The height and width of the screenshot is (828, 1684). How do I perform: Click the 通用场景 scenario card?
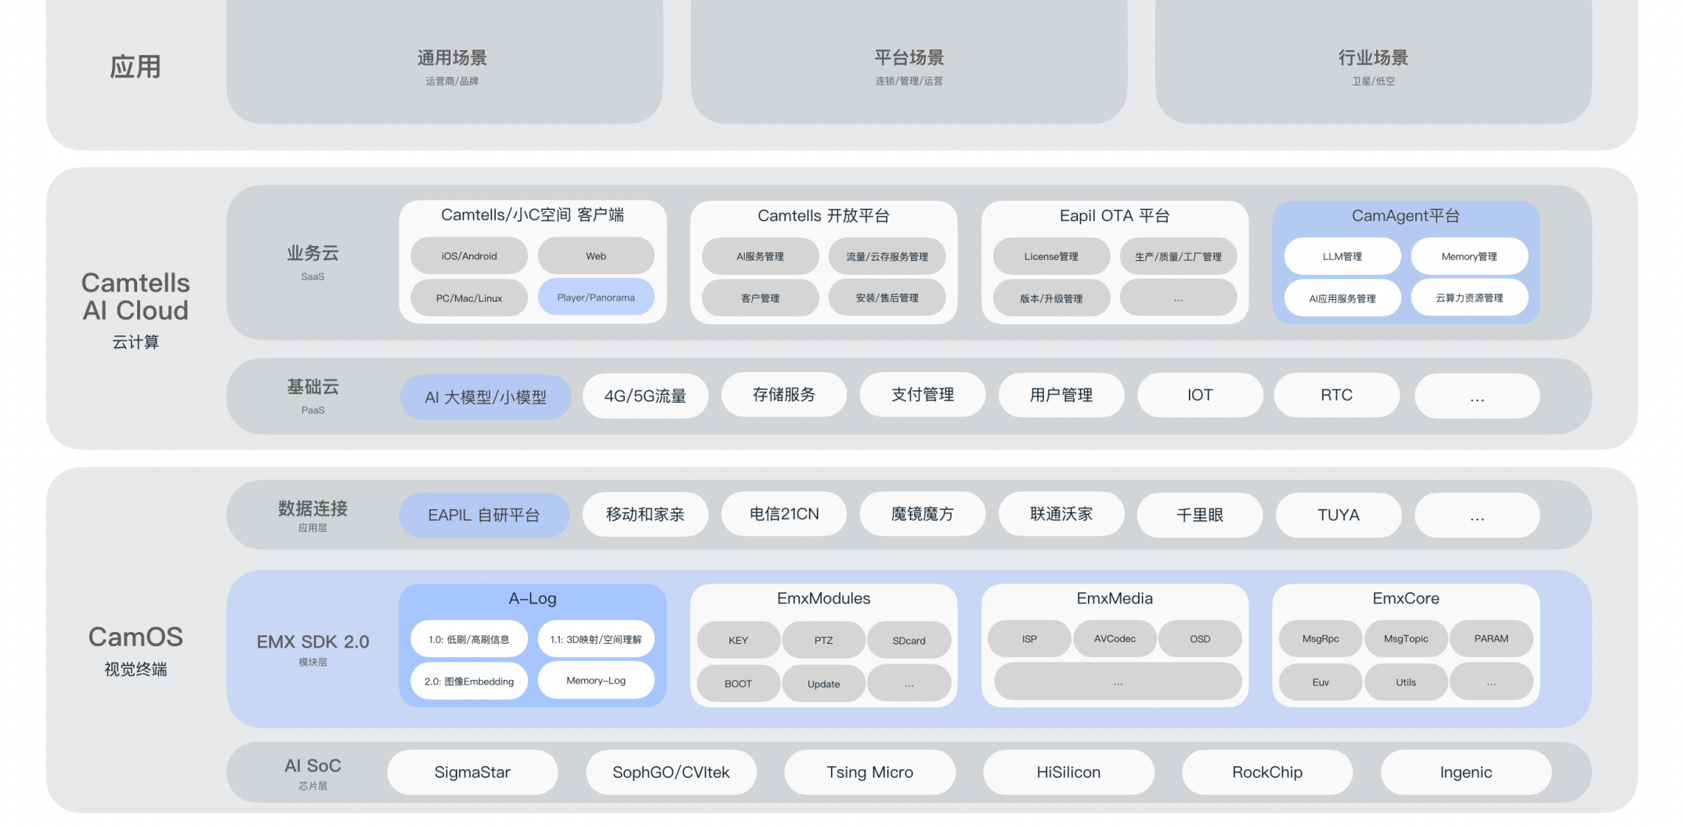[445, 61]
